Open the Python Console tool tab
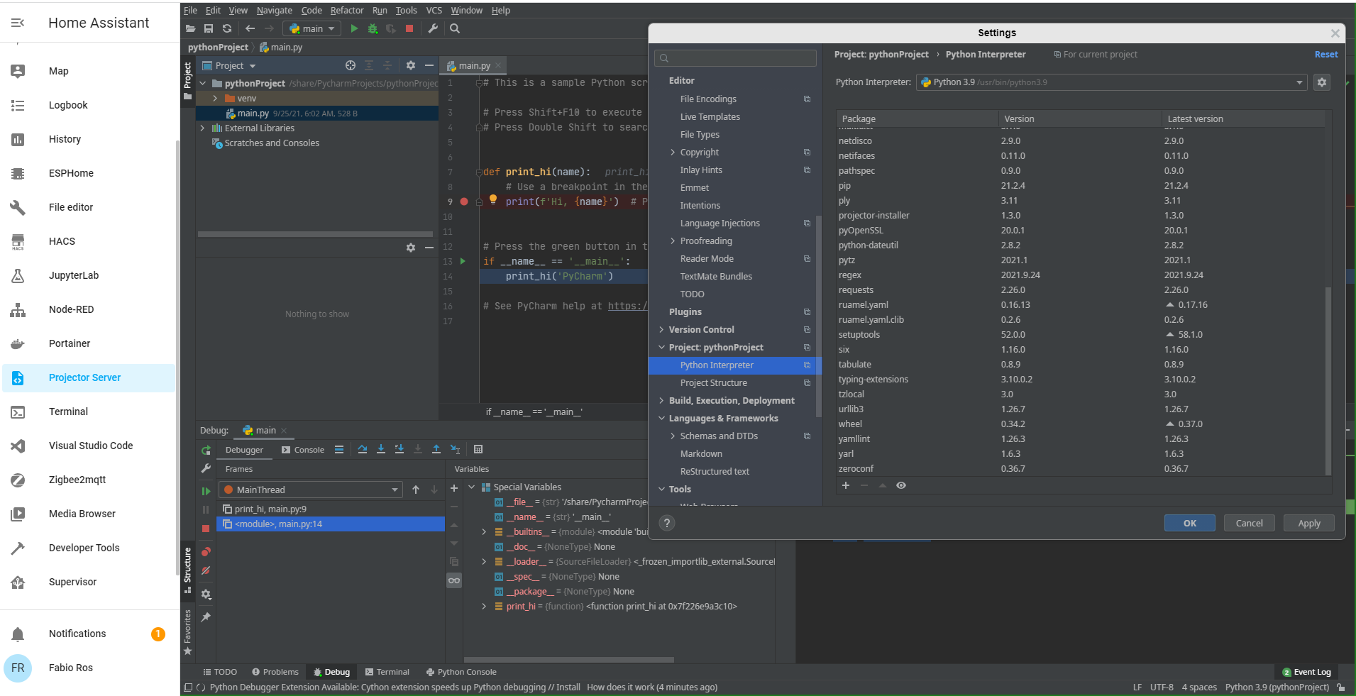The width and height of the screenshot is (1356, 696). [461, 672]
